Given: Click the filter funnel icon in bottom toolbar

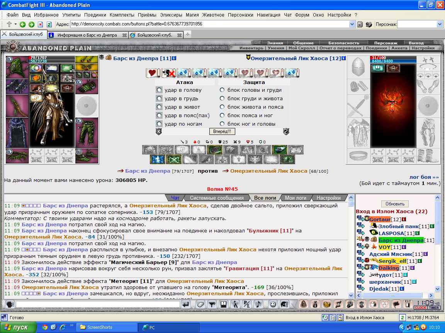Looking at the screenshot, I should pyautogui.click(x=212, y=304).
